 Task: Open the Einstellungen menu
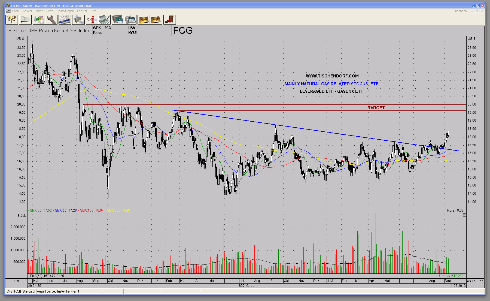pyautogui.click(x=65, y=11)
